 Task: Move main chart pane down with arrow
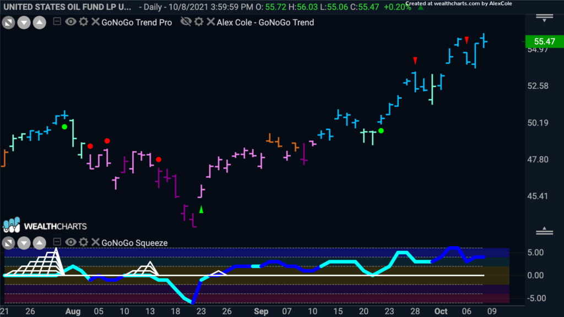tap(24, 23)
